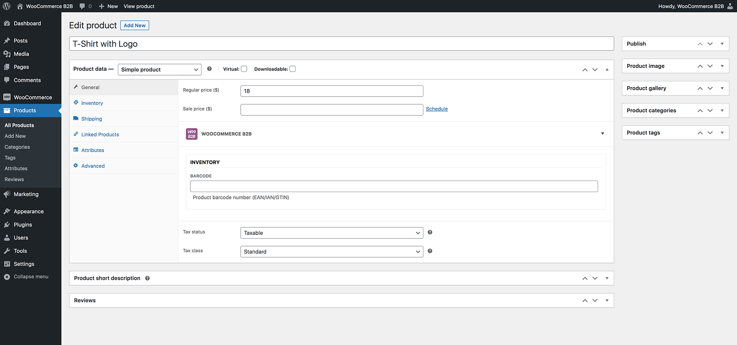Screen dimensions: 737x345
Task: Click the WooCommerce B2B plugin logo
Action: coord(192,134)
